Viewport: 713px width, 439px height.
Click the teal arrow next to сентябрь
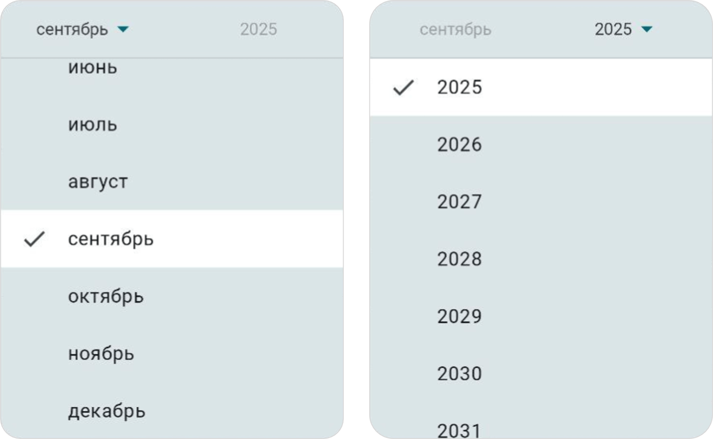point(123,30)
